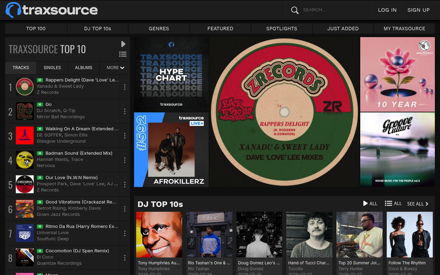440x275 pixels.
Task: Open the Coco & Breezy chart cover
Action: (410, 234)
